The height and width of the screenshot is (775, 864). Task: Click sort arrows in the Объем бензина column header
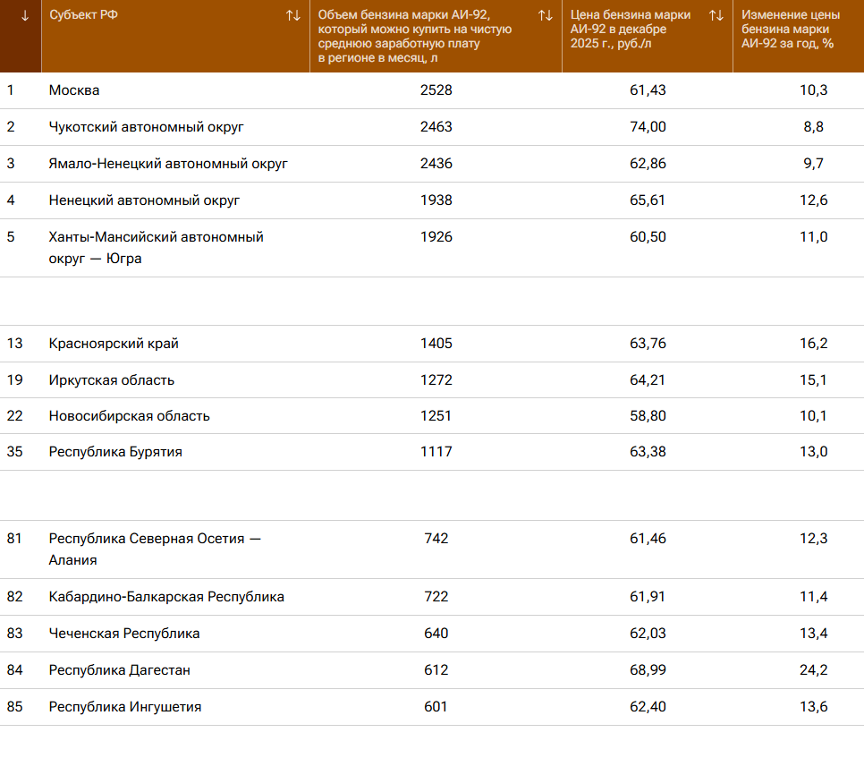pos(545,15)
